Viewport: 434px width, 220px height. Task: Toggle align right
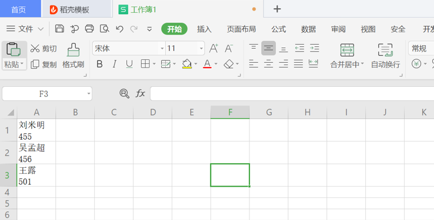point(283,64)
